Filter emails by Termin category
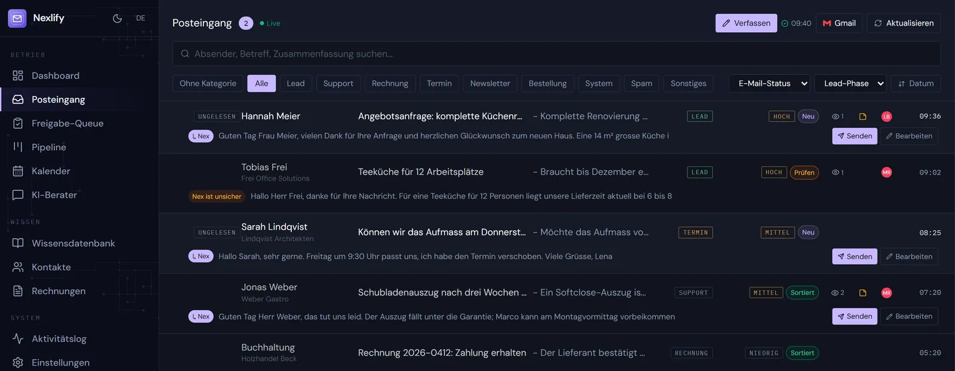Image resolution: width=955 pixels, height=371 pixels. point(439,84)
